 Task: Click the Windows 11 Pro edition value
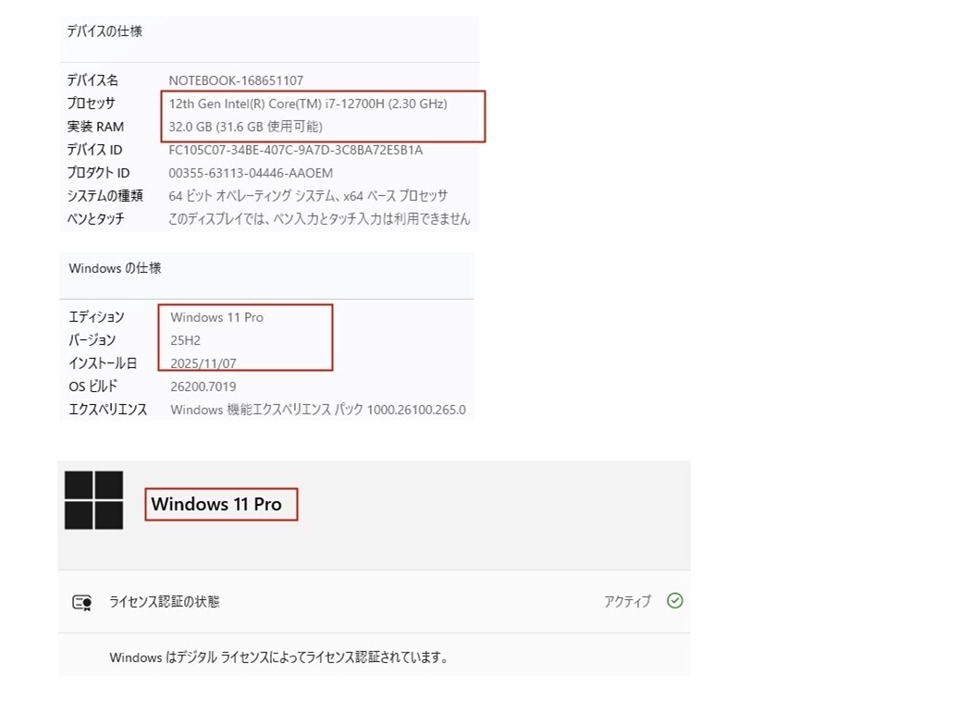click(217, 317)
